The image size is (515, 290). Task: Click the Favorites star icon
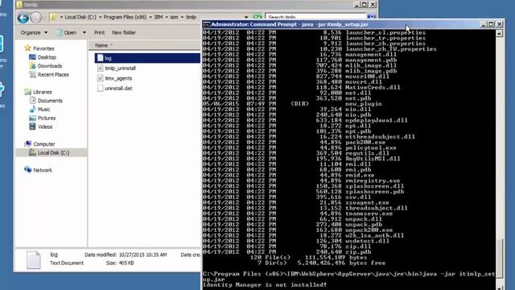click(28, 48)
